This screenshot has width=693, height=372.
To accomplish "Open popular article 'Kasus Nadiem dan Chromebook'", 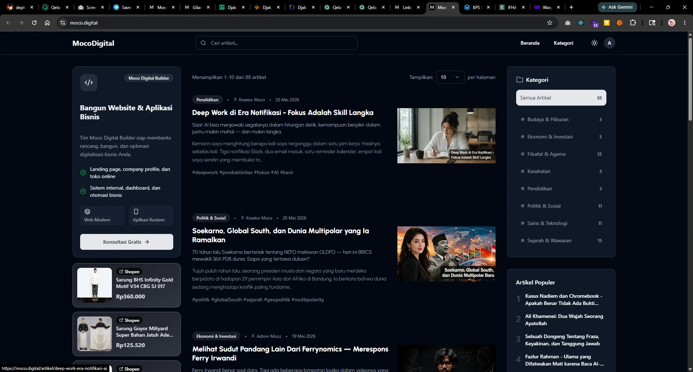I will tap(563, 300).
